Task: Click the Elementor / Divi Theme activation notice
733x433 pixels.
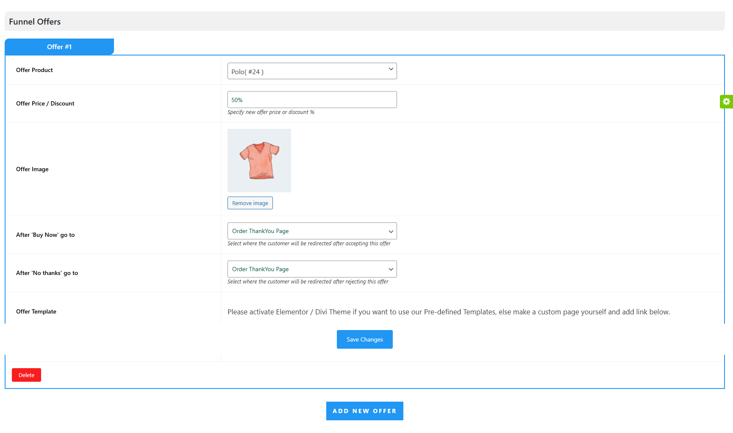Action: point(449,312)
